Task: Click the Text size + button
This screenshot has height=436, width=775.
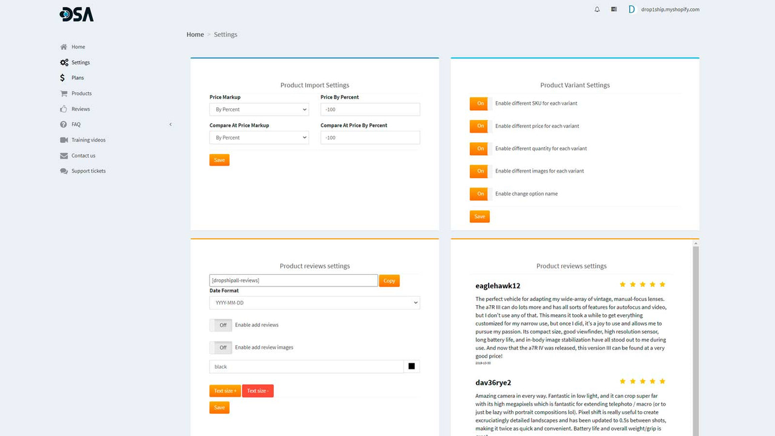Action: tap(225, 391)
